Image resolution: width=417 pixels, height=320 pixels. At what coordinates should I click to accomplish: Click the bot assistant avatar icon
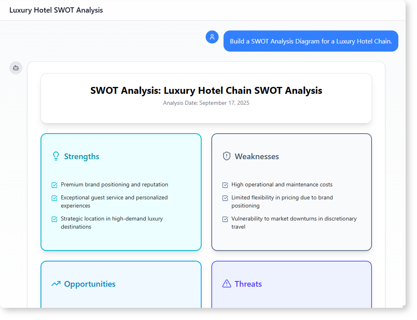(x=16, y=68)
